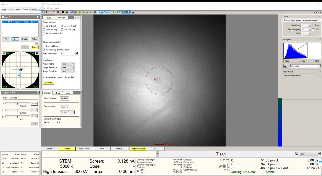
Task: Click the pause acquisition icon
Action: (x=63, y=12)
